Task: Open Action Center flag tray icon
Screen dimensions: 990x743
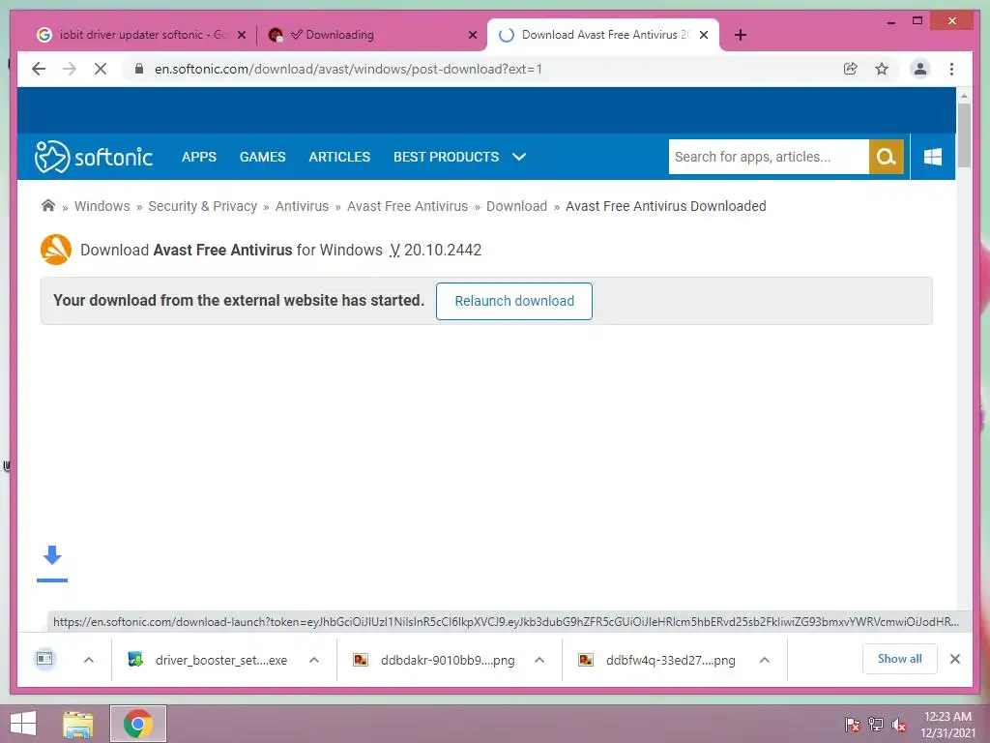Action: click(852, 724)
